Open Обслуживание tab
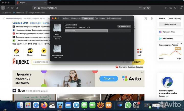 point(114,18)
